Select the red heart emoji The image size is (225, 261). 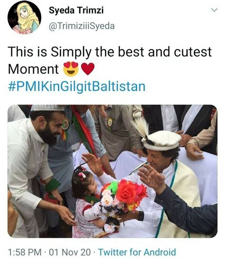pyautogui.click(x=88, y=69)
